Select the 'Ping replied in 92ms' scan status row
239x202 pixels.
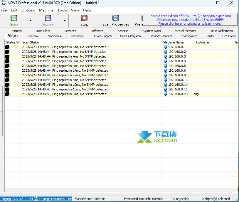91,75
